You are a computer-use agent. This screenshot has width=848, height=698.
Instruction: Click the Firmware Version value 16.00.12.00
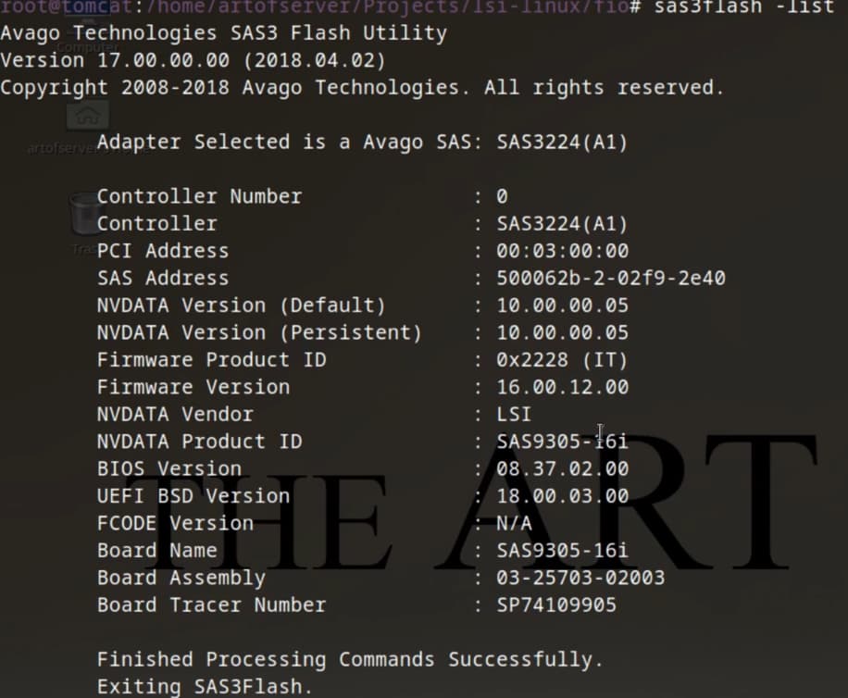(x=562, y=387)
